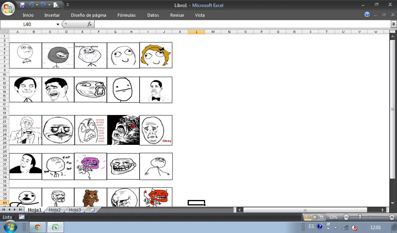The height and width of the screenshot is (233, 397).
Task: Select column L header
Action: click(197, 32)
